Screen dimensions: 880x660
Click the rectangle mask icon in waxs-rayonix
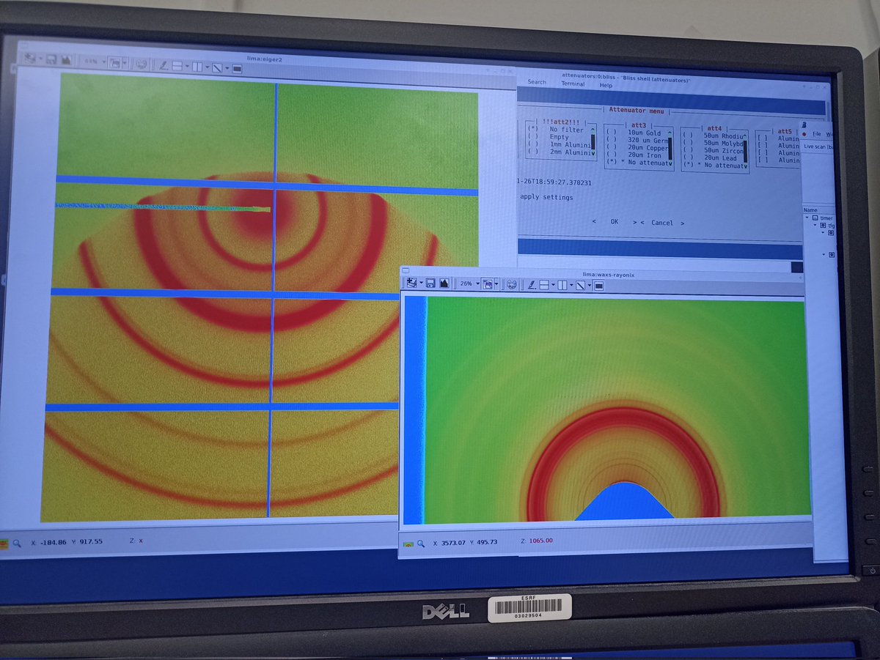tap(598, 286)
